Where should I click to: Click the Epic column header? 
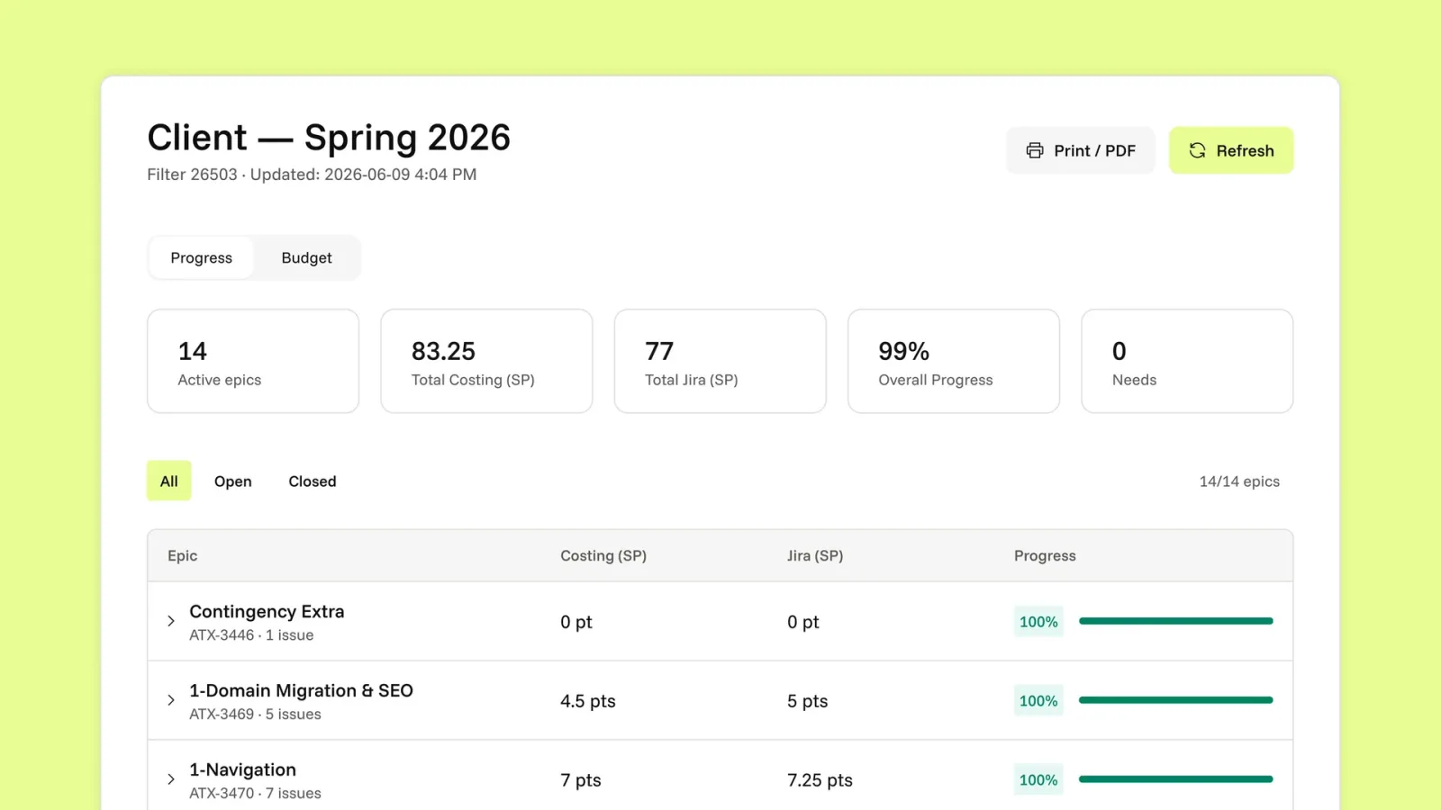click(182, 555)
